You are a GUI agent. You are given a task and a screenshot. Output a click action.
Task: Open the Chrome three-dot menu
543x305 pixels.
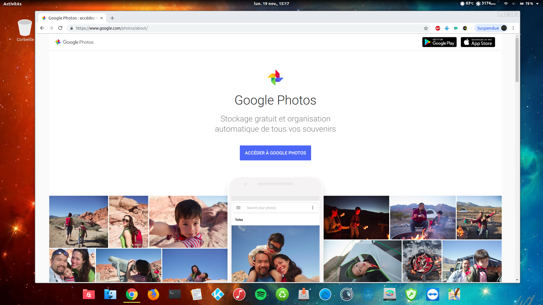(x=513, y=28)
